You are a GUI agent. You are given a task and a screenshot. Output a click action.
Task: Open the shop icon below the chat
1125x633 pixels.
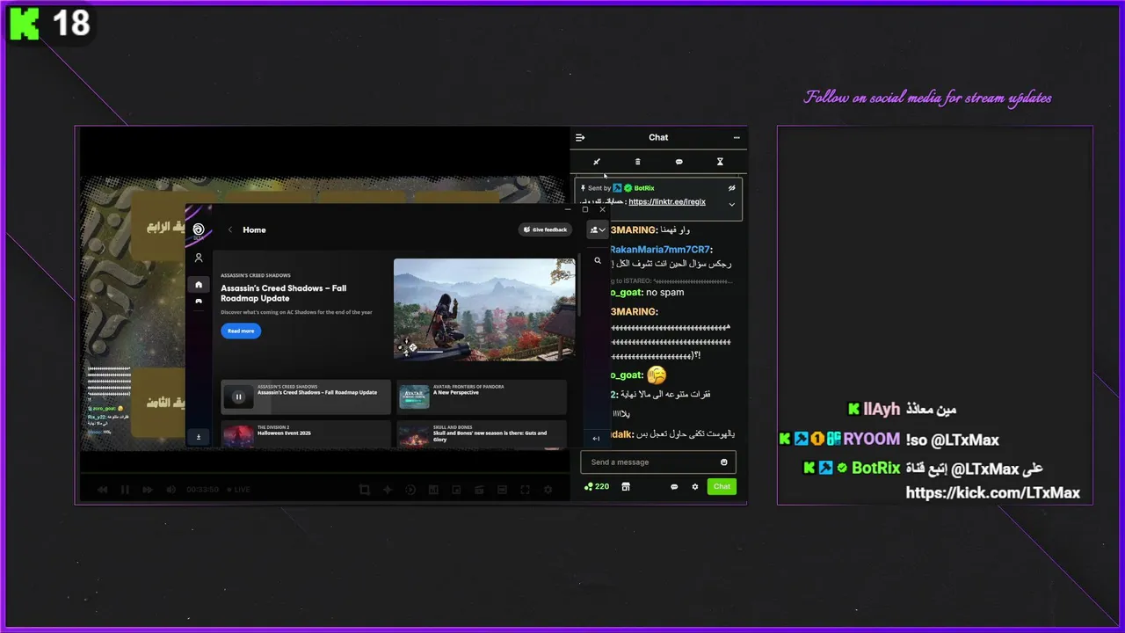tap(626, 486)
